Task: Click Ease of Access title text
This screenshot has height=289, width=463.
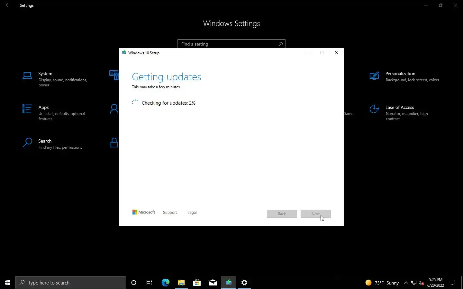Action: [x=400, y=107]
